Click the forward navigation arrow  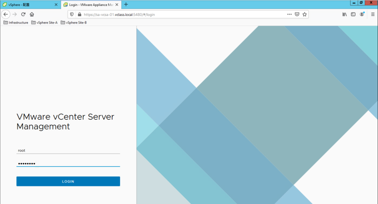point(15,14)
